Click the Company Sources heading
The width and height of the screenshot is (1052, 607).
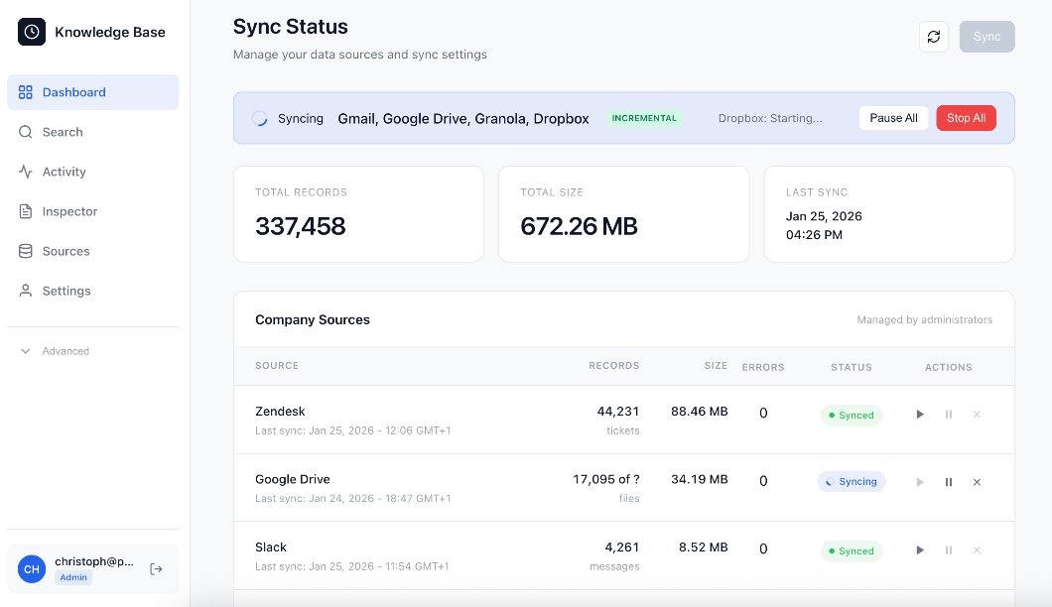[312, 320]
